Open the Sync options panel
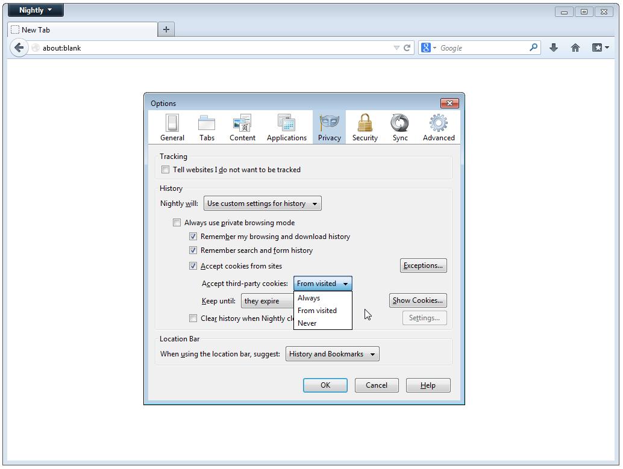Image resolution: width=623 pixels, height=469 pixels. [399, 128]
